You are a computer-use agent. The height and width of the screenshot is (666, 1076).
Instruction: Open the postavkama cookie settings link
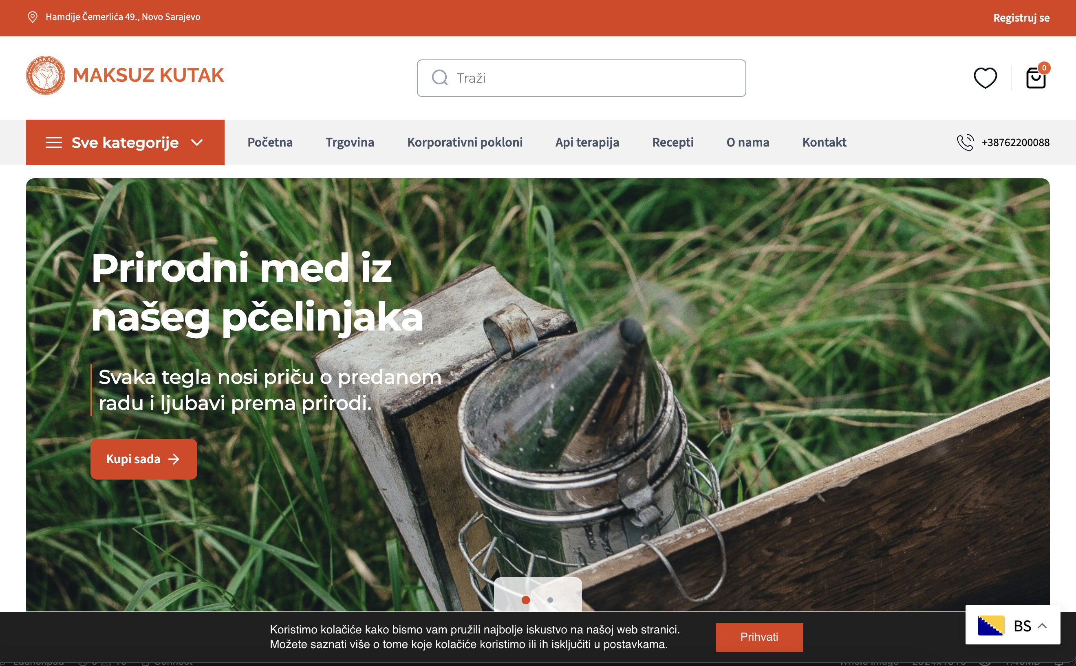[x=634, y=644]
